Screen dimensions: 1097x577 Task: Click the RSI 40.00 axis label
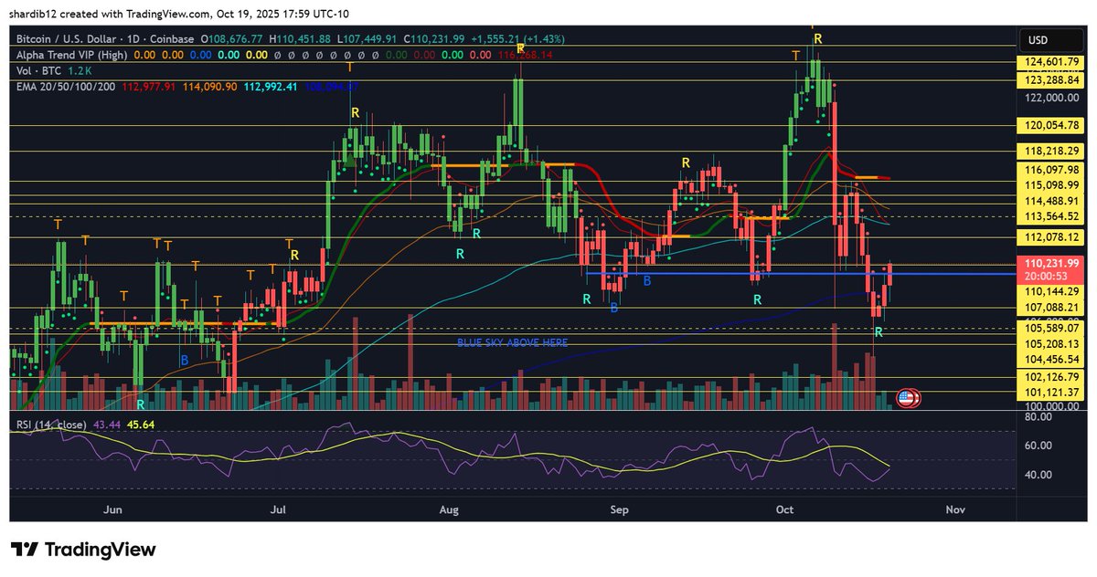point(1039,475)
